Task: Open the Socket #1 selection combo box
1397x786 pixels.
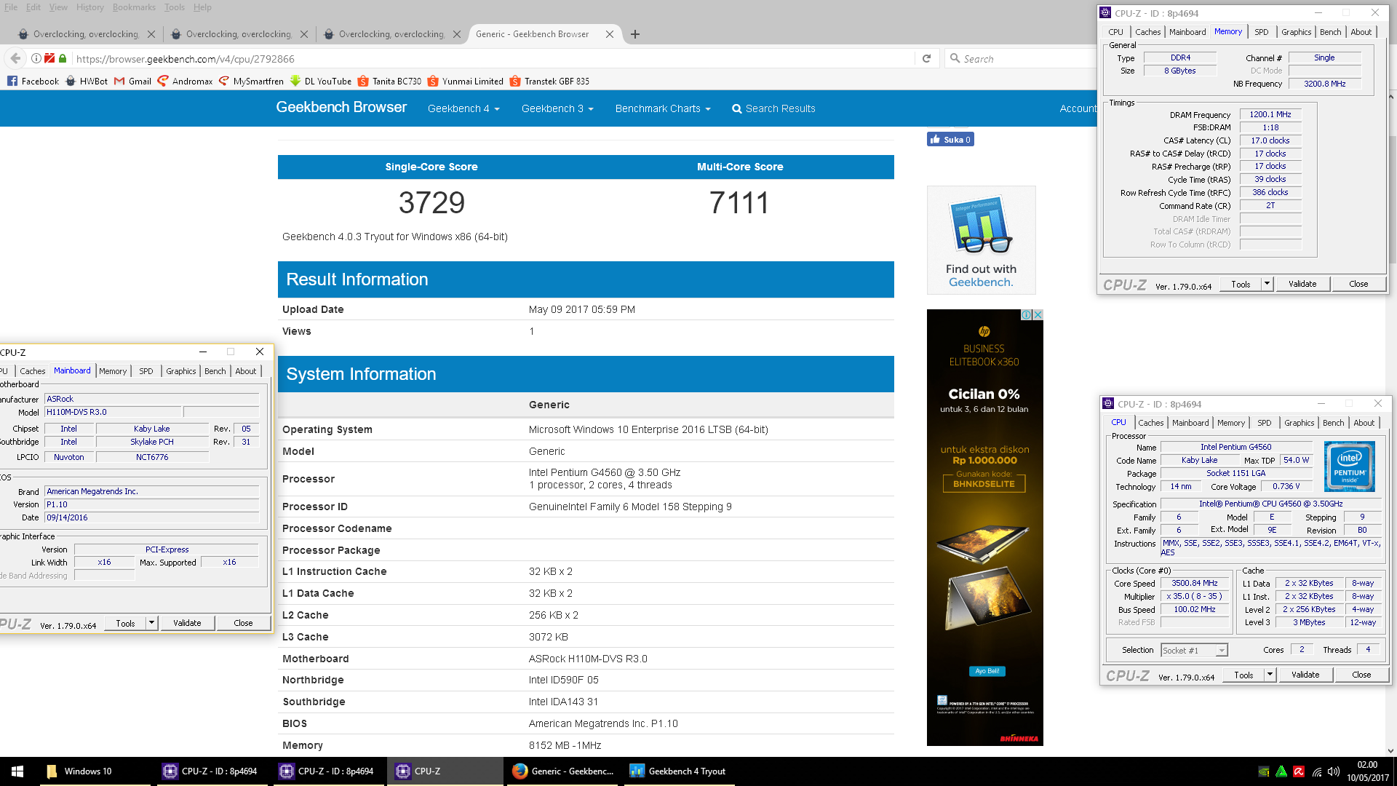Action: click(1194, 650)
